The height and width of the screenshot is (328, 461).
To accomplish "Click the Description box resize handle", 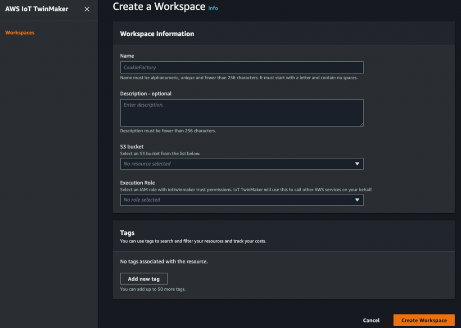I will (x=362, y=125).
